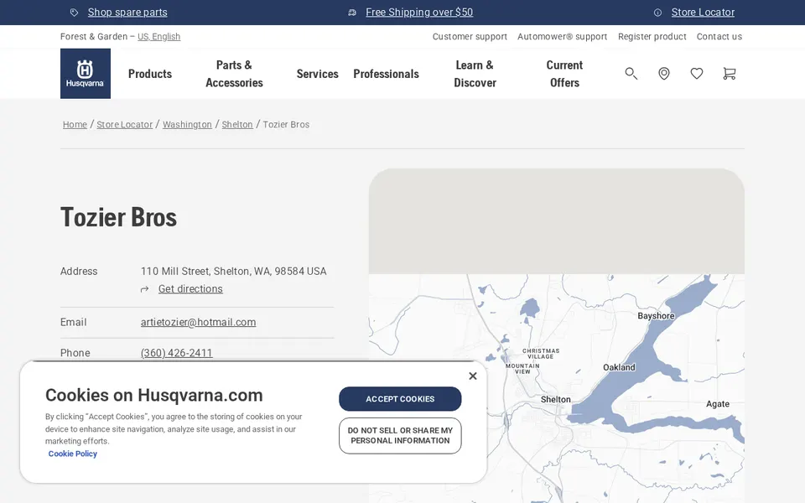Click the location pin icon in header
The image size is (805, 503).
point(664,74)
